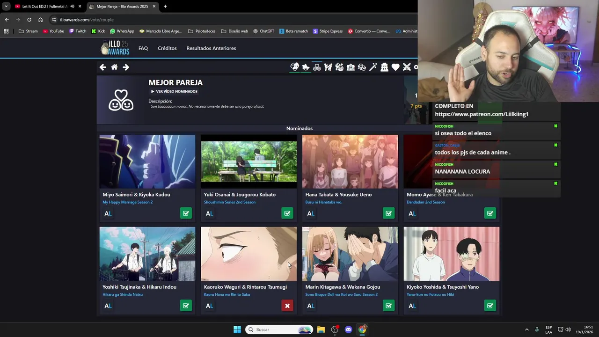Mute the Let It Out YouTube tab audio
The image size is (599, 337).
click(73, 7)
